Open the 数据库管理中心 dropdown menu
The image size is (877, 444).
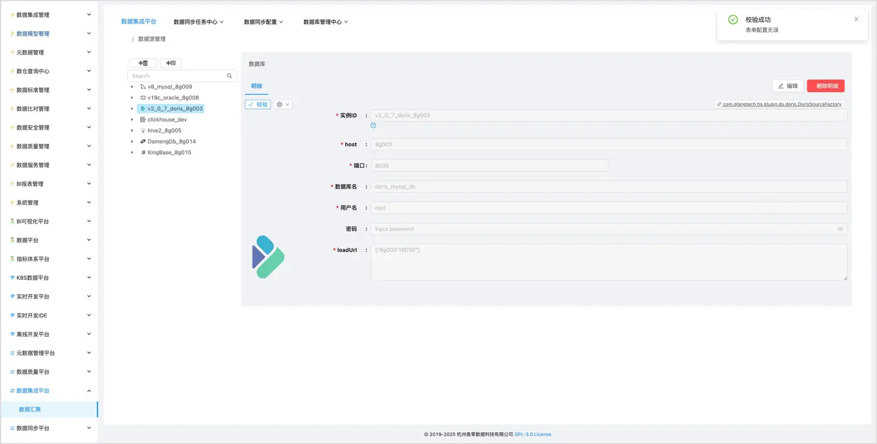point(326,22)
